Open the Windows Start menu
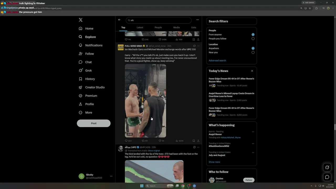Screen dimensions: 336x189 (142, 186)
